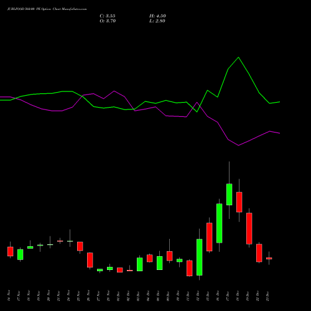Select the long red candle on 19 Dec
311x311 pixels.
249,228
